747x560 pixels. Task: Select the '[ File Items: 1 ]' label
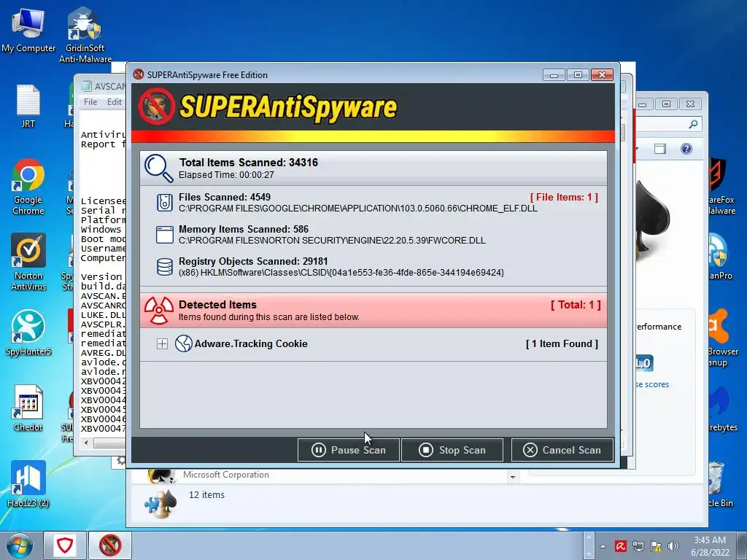click(564, 197)
